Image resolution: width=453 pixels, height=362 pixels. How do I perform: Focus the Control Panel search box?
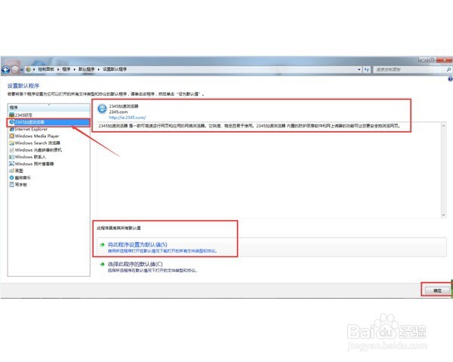pos(409,69)
